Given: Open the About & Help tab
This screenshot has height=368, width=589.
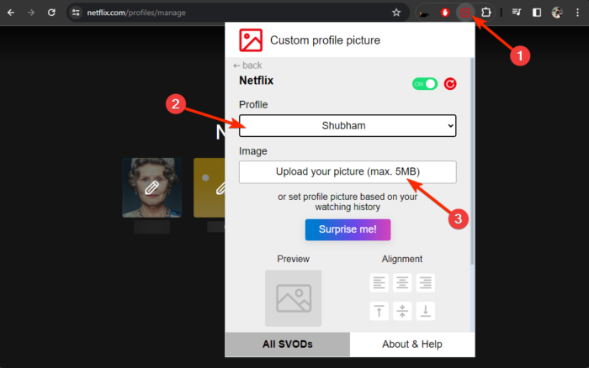Looking at the screenshot, I should [412, 344].
